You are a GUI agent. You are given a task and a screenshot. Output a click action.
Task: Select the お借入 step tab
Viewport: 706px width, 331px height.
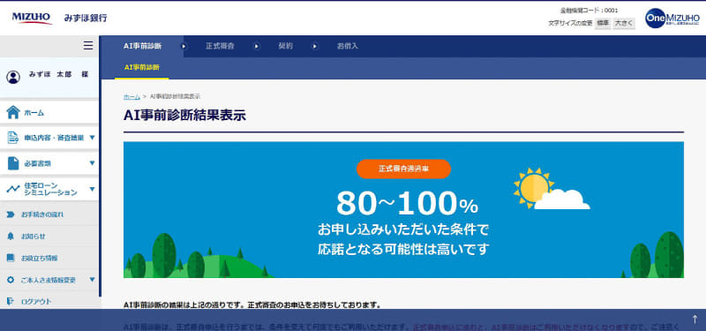[x=348, y=46]
